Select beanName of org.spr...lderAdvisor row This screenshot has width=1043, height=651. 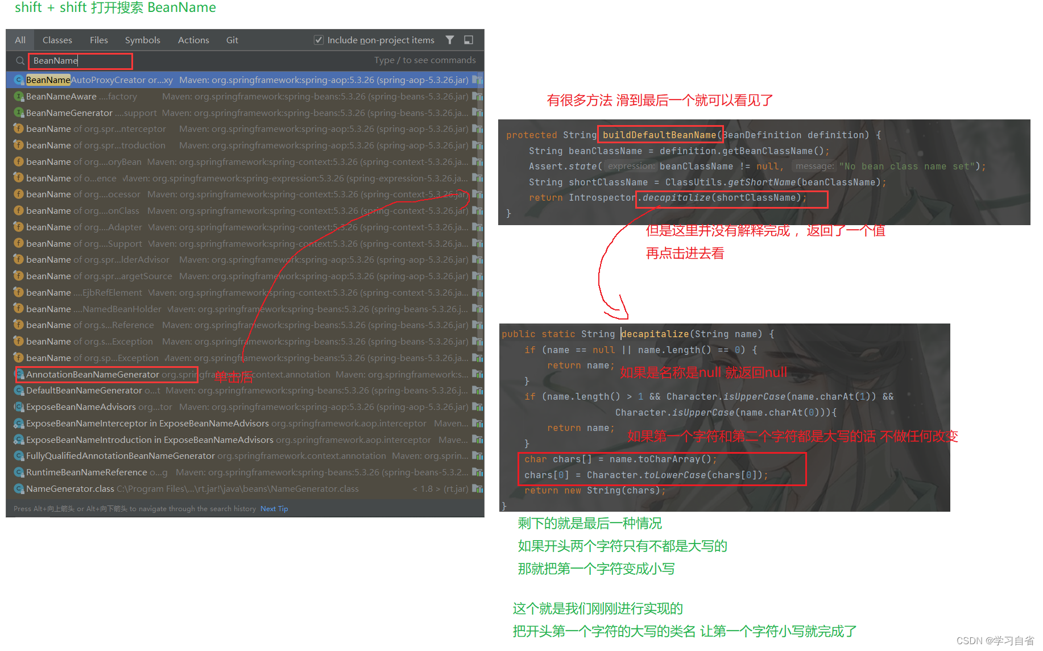click(x=245, y=260)
